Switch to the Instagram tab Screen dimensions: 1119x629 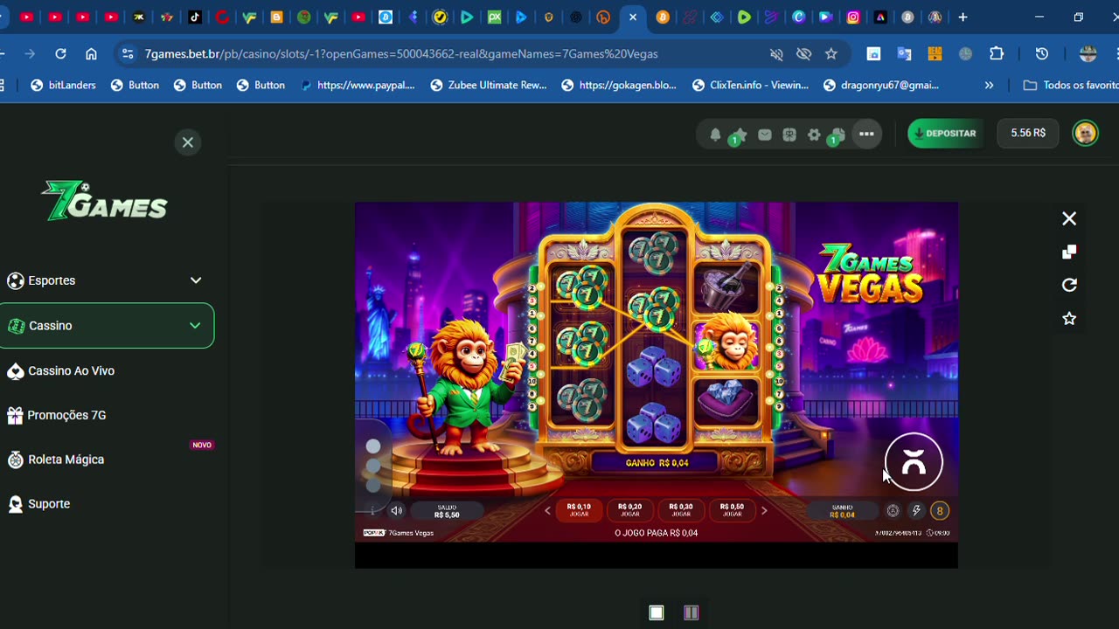pos(853,17)
